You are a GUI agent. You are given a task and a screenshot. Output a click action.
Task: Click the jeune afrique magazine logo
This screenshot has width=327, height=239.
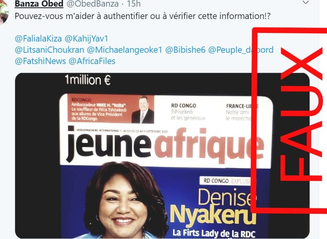pyautogui.click(x=165, y=144)
